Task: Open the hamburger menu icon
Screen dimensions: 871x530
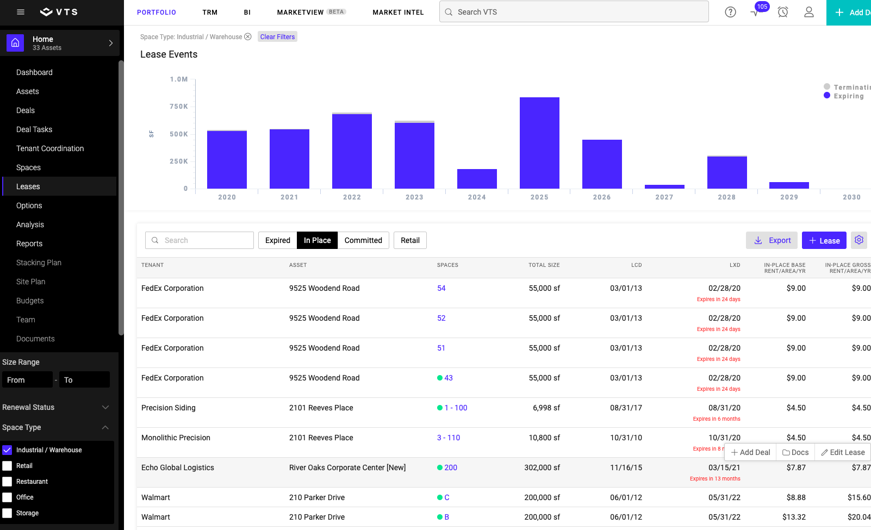Action: [x=21, y=12]
